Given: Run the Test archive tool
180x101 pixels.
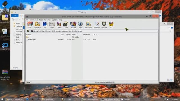Looking at the screenshot, I should pos(45,25).
